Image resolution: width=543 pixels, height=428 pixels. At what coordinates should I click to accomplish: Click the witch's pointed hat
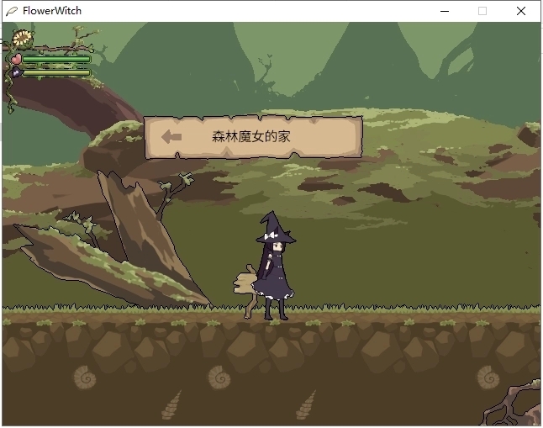click(x=275, y=229)
